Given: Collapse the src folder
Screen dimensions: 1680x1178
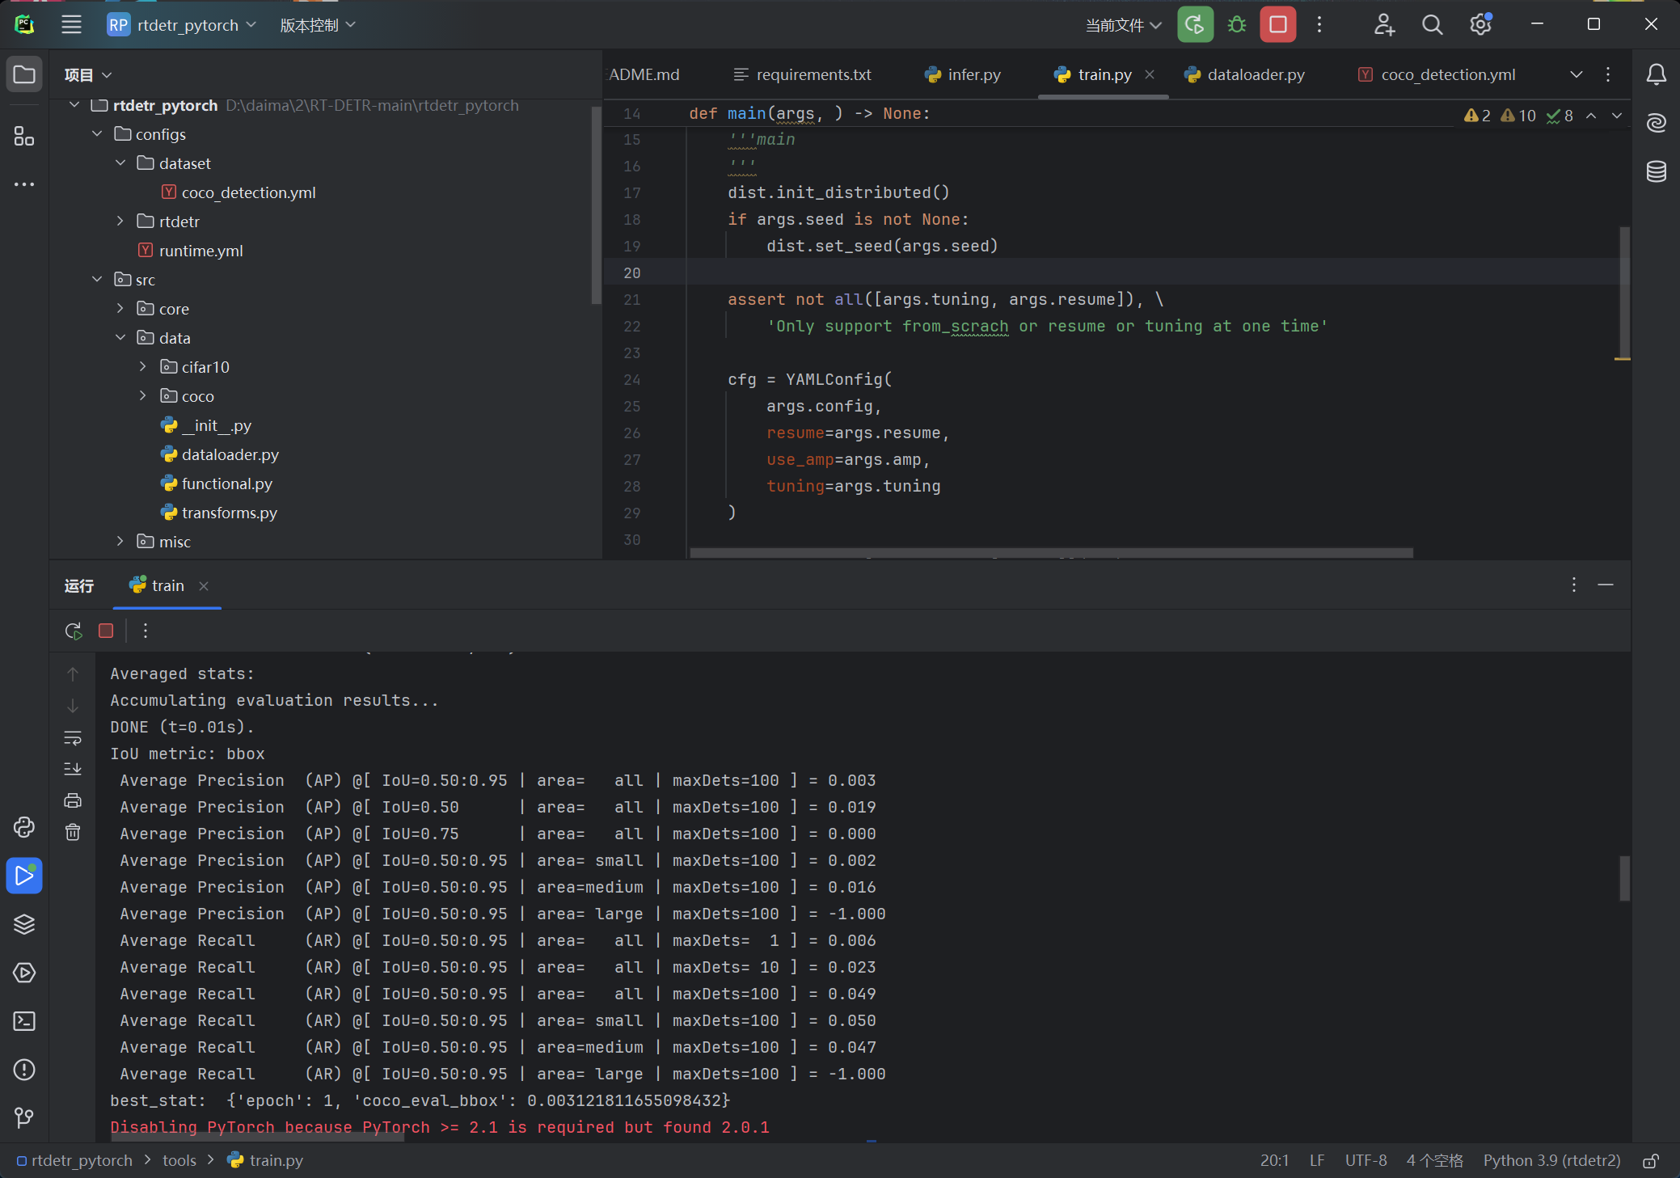Looking at the screenshot, I should click(97, 279).
